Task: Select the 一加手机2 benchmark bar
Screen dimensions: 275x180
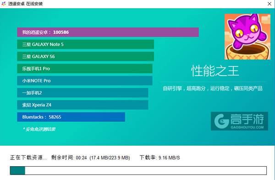Action: coord(82,93)
